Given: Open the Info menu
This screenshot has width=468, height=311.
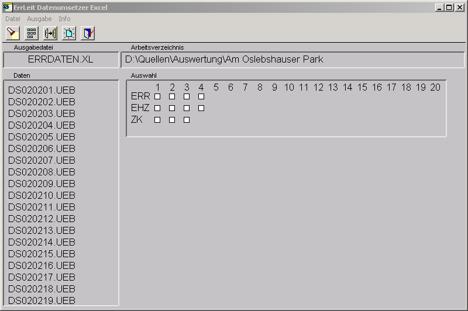Looking at the screenshot, I should click(64, 19).
